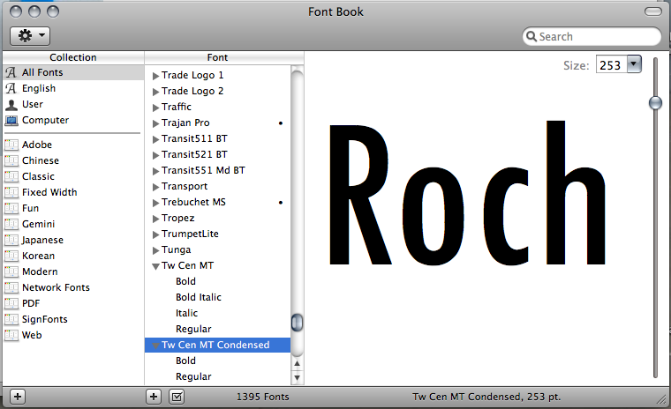Screen dimensions: 671x409
Task: Open the PDF collection
Action: (x=73, y=303)
